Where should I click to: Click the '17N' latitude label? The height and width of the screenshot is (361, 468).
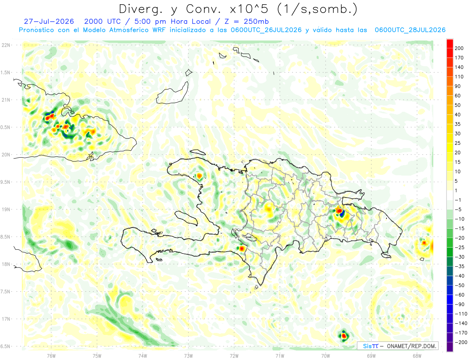(x=5, y=319)
